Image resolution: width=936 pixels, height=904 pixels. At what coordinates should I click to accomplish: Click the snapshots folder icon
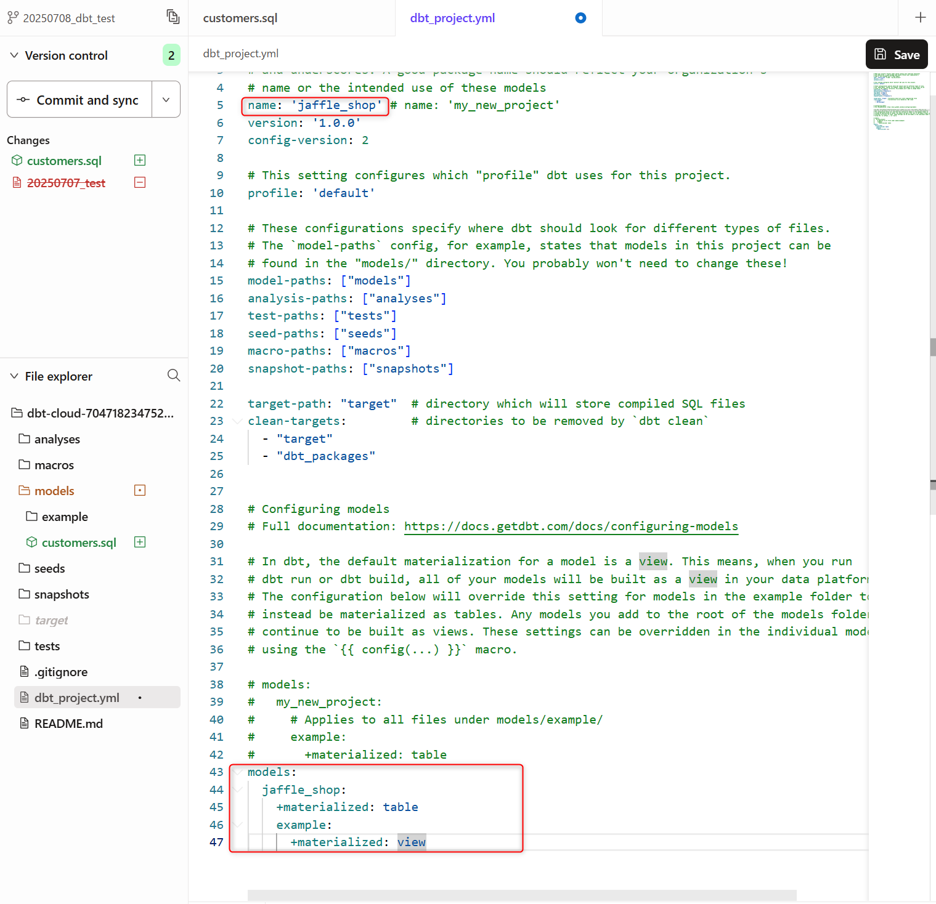[x=24, y=594]
